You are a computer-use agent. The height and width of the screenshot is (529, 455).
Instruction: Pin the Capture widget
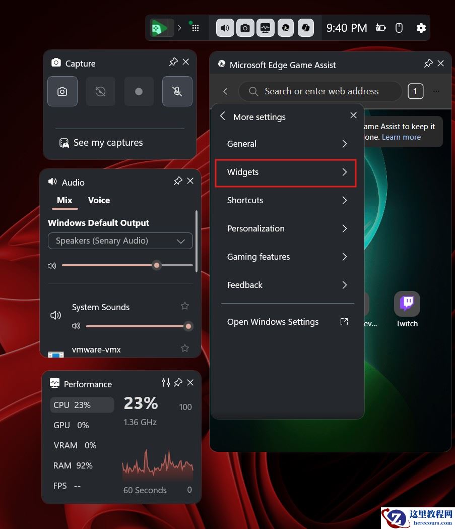point(173,62)
